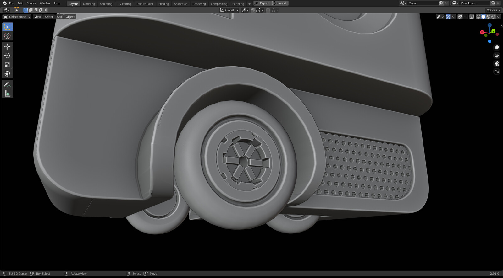The height and width of the screenshot is (278, 503).
Task: Switch orthographic/perspective grid icon
Action: (x=497, y=72)
